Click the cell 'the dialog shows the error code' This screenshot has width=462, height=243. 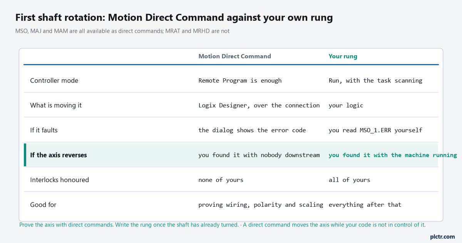(x=252, y=130)
